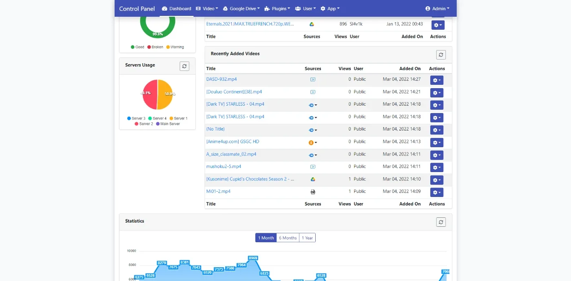
Task: Click the source icon for Mi01-2.mp4
Action: tap(313, 192)
